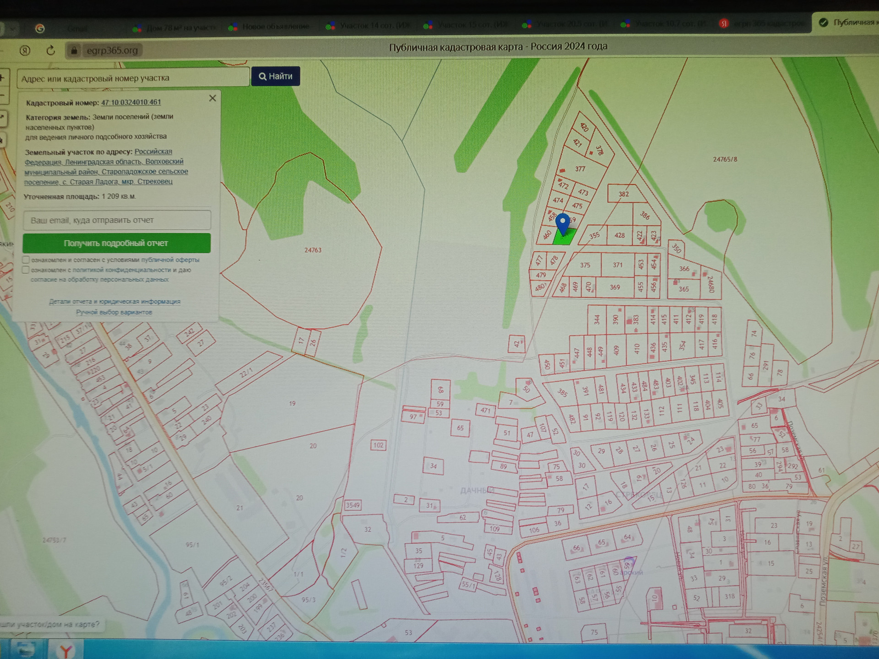
Task: Accept the public offer terms checkbox
Action: tap(26, 260)
